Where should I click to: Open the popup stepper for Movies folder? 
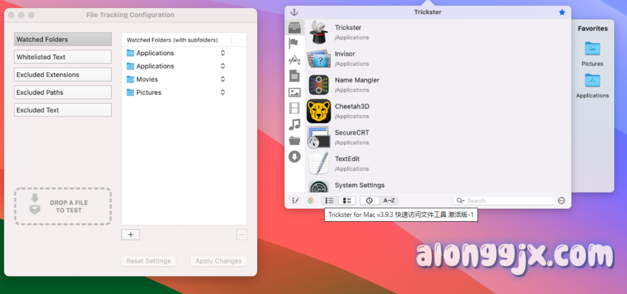(223, 80)
